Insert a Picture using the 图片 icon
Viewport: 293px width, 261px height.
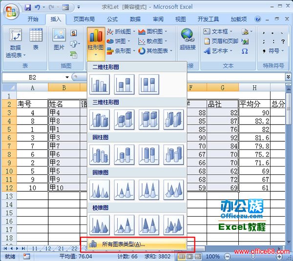[59, 39]
